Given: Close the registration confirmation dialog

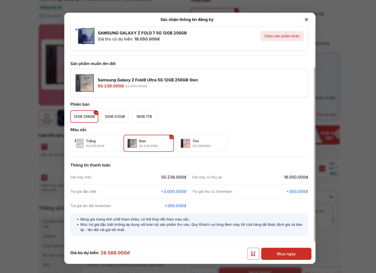Looking at the screenshot, I should tap(306, 19).
